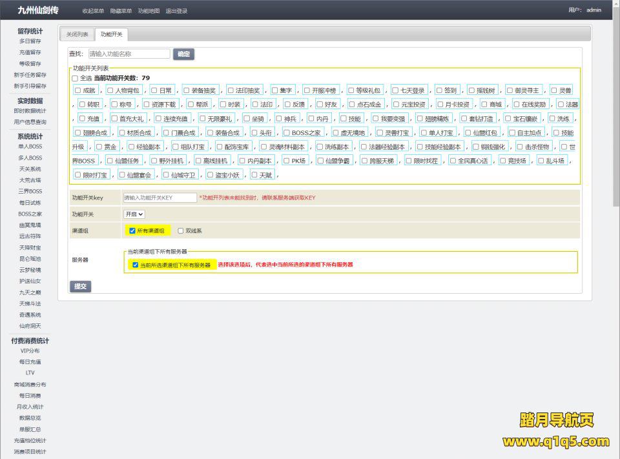Collapse the 系统统计 sidebar section
Viewport: 620px width, 459px height.
tap(30, 136)
